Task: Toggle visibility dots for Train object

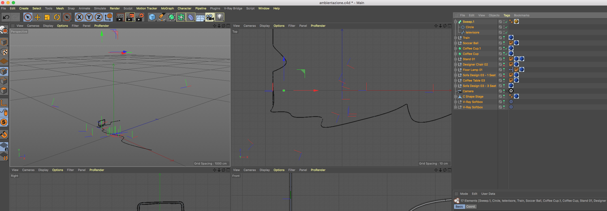Action: pos(504,38)
